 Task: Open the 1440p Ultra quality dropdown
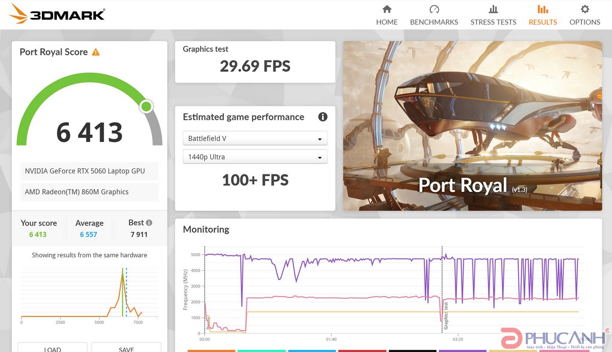click(x=254, y=157)
